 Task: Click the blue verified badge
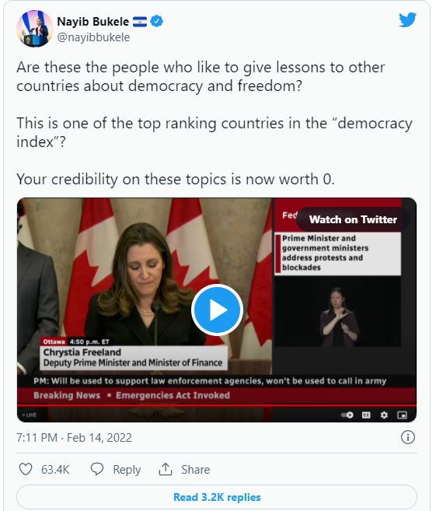coord(157,22)
